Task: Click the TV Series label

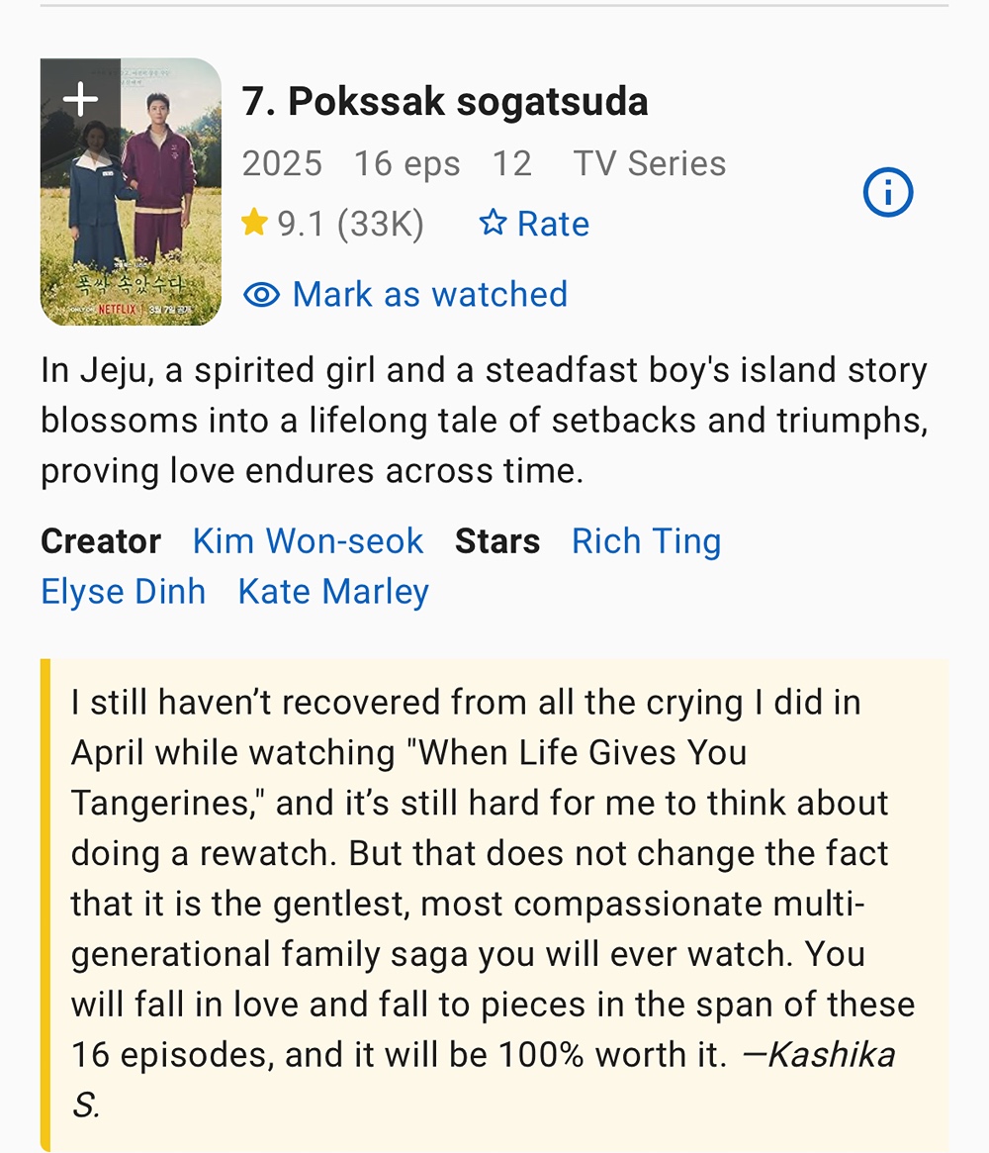Action: [650, 163]
